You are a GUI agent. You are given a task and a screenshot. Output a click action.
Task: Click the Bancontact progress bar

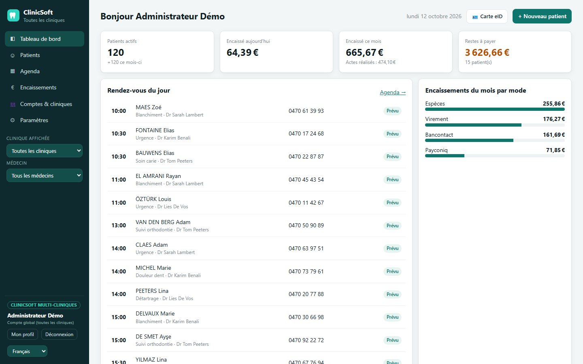[495, 140]
